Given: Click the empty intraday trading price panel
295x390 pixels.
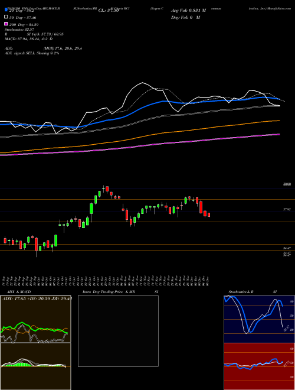Looking at the screenshot, I should [x=118, y=331].
